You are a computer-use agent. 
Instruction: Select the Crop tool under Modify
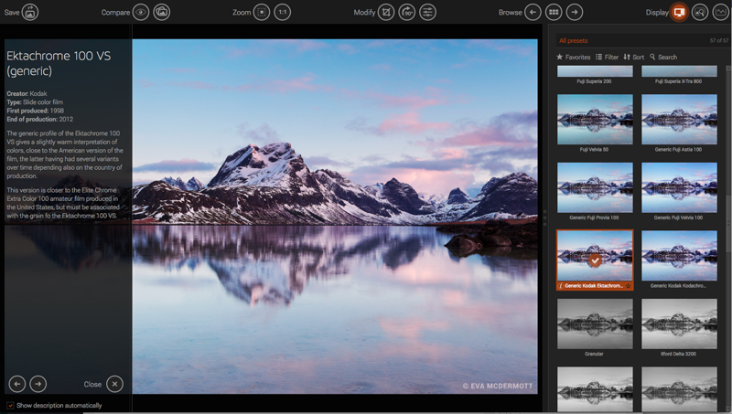tap(386, 12)
